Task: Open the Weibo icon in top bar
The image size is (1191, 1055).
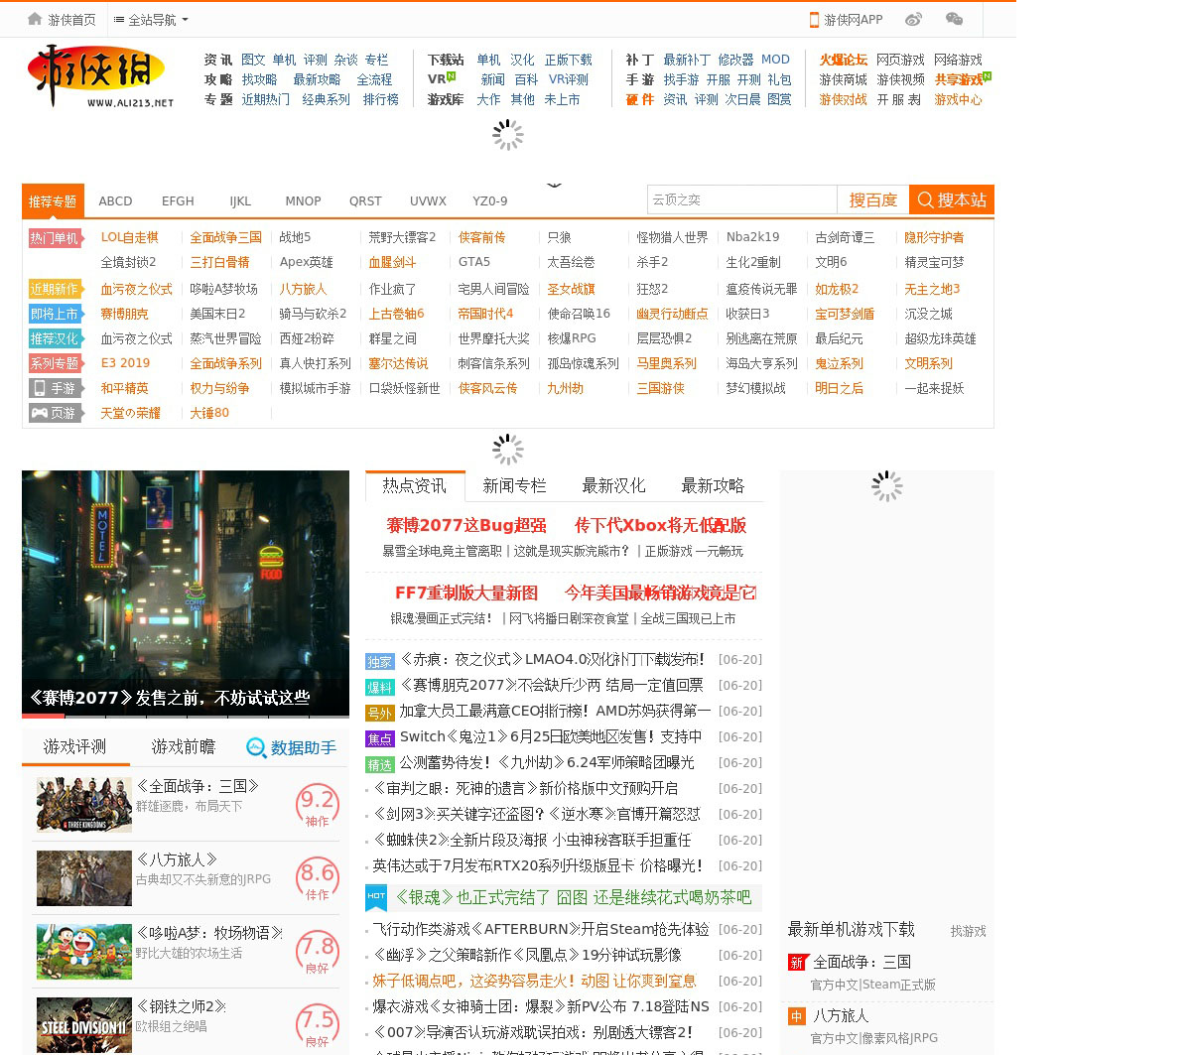Action: click(x=913, y=19)
